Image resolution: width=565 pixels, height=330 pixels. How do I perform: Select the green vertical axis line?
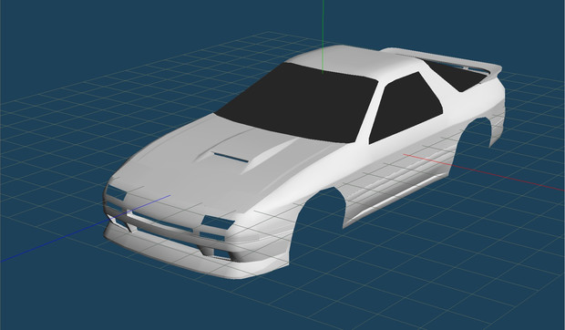point(323,36)
